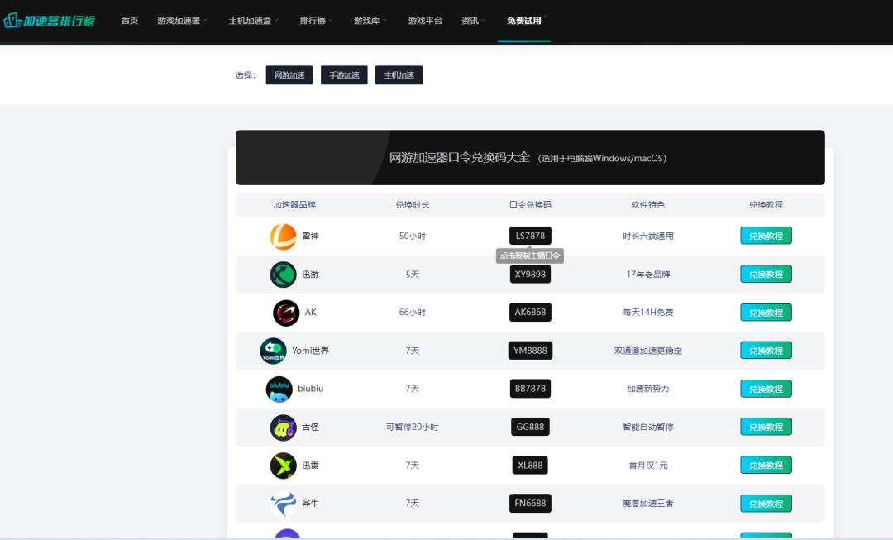This screenshot has height=540, width=893.
Task: Open the 排行榜 dropdown in navbar
Action: (x=316, y=21)
